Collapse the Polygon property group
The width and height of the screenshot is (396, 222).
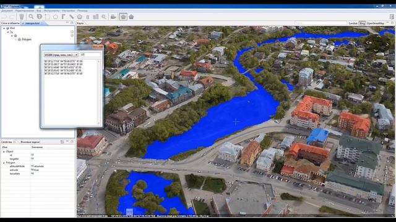(4, 163)
